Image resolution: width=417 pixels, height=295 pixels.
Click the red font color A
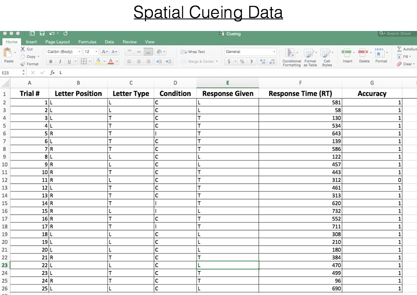point(111,61)
